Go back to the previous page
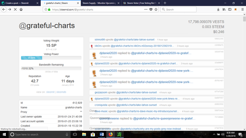The width and height of the screenshot is (246, 138). (x=4, y=9)
